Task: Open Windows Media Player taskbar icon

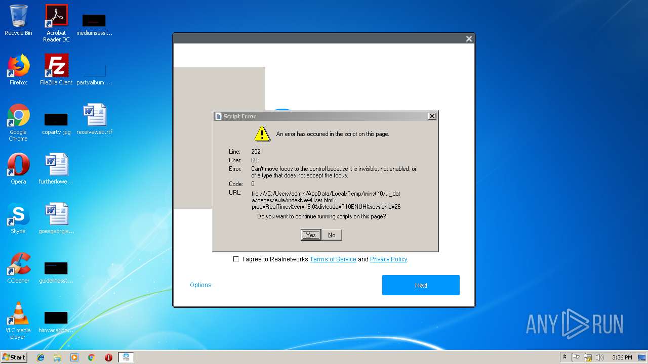Action: coord(74,357)
